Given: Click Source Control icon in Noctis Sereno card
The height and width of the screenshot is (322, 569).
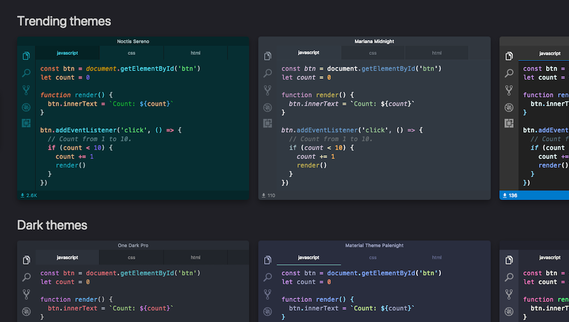Looking at the screenshot, I should [26, 90].
